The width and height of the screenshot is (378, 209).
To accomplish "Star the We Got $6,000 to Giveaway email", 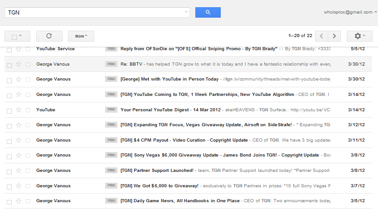I will point(19,185).
